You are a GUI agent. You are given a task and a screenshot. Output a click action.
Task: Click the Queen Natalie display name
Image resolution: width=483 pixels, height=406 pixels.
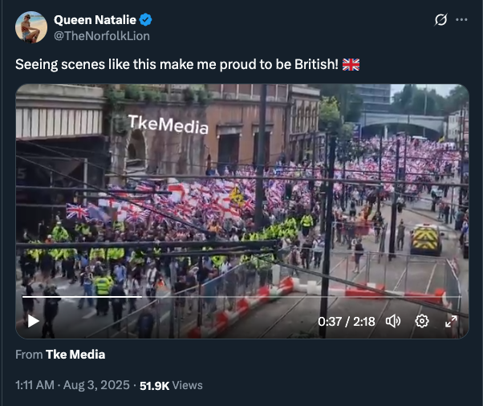point(95,19)
